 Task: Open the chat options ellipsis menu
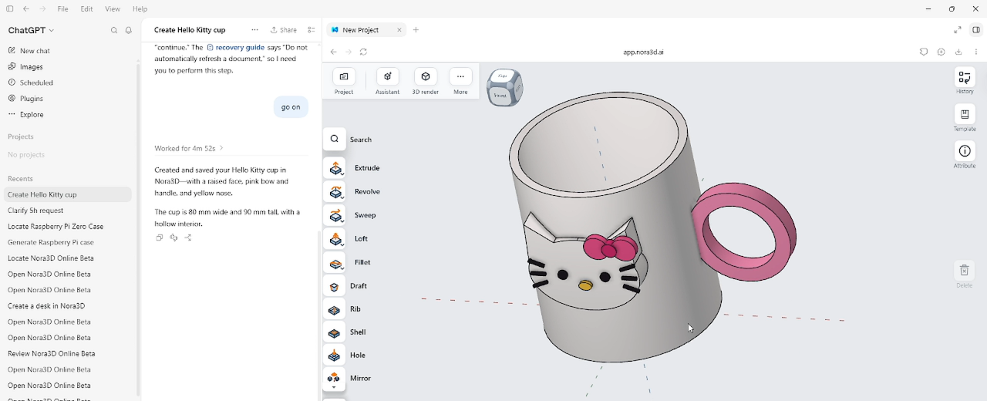pos(254,30)
